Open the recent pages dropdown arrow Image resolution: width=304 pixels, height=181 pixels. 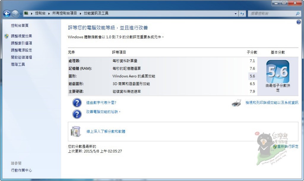21,14
